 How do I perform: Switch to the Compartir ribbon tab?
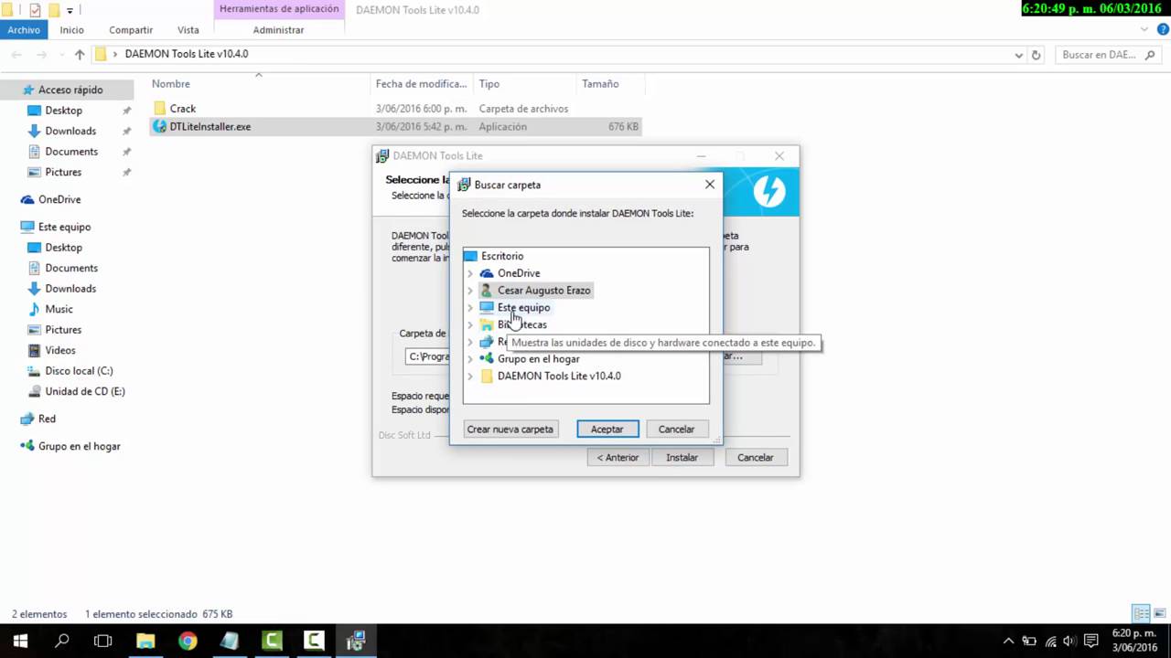coord(131,29)
